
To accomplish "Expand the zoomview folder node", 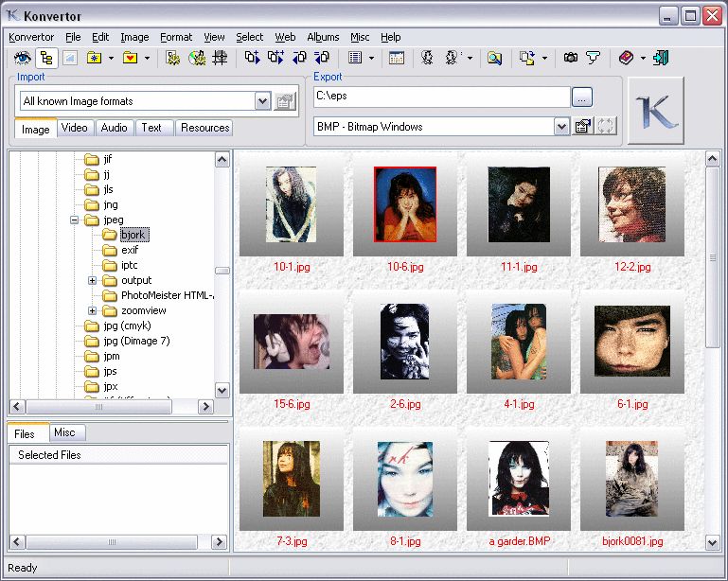I will pos(93,311).
